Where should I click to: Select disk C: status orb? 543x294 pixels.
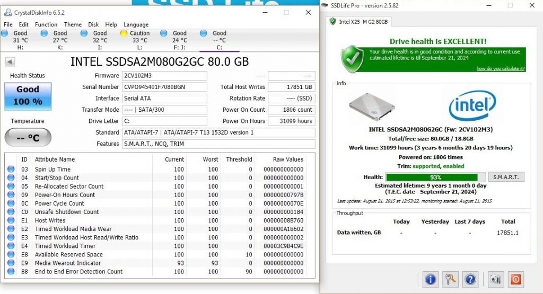[203, 33]
